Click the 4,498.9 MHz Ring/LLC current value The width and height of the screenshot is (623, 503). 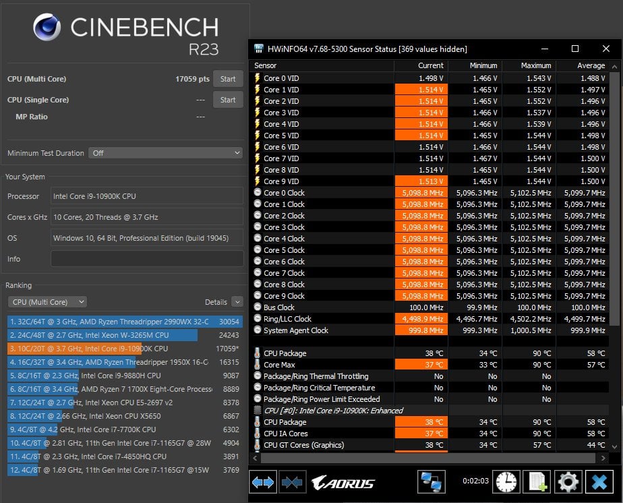click(422, 319)
